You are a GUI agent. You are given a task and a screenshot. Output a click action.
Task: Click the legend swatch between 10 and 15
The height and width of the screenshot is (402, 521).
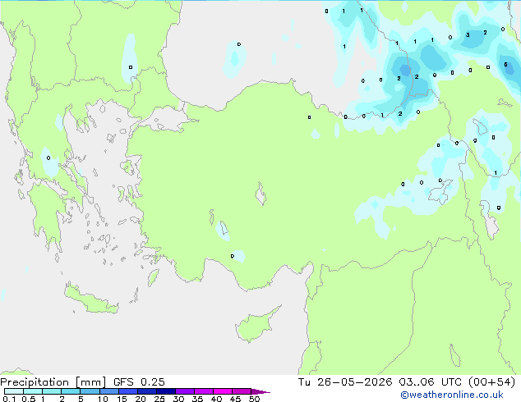point(108,391)
